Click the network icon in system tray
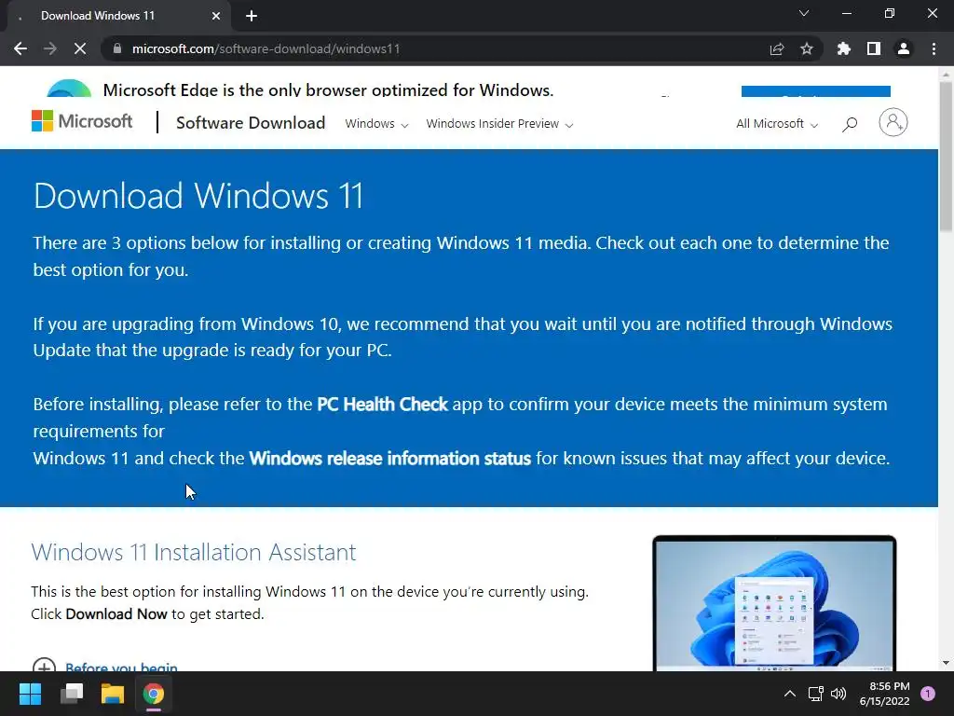 815,694
